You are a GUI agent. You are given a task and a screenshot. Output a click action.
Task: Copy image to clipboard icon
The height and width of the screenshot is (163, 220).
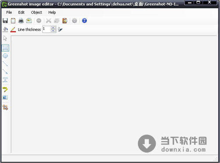13,21
